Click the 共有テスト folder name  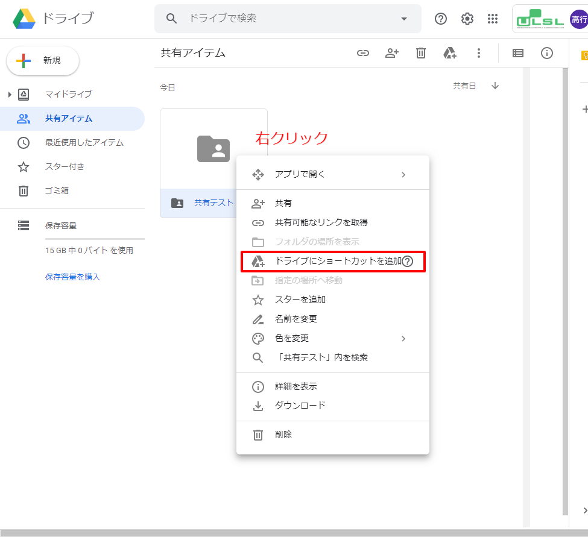(213, 203)
